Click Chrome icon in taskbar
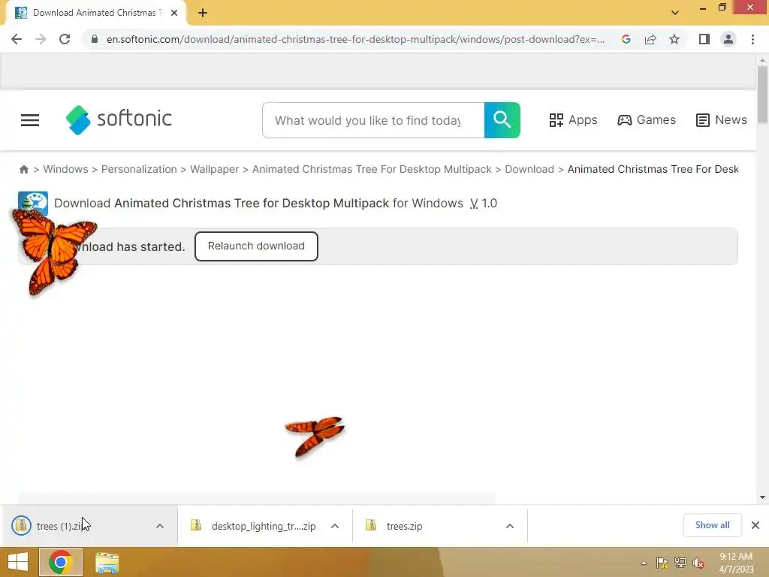This screenshot has height=577, width=769. (x=61, y=562)
